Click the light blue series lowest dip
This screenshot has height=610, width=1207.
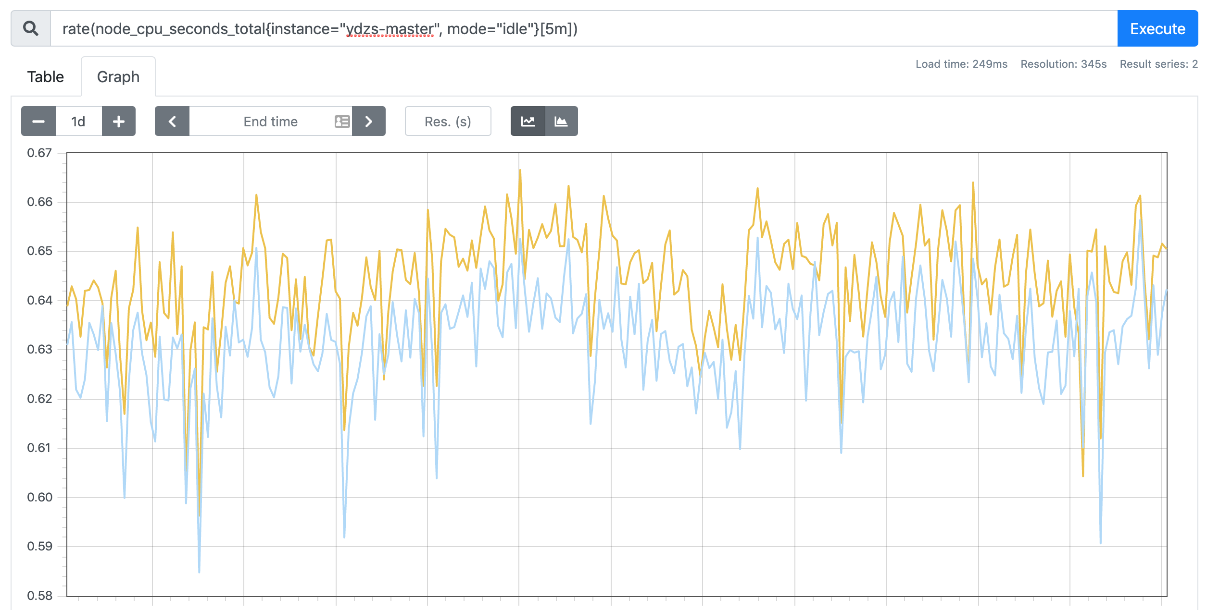click(199, 572)
